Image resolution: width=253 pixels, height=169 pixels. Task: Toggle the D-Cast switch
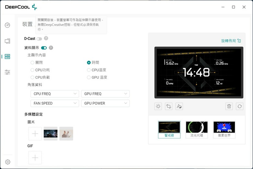[x=39, y=39]
